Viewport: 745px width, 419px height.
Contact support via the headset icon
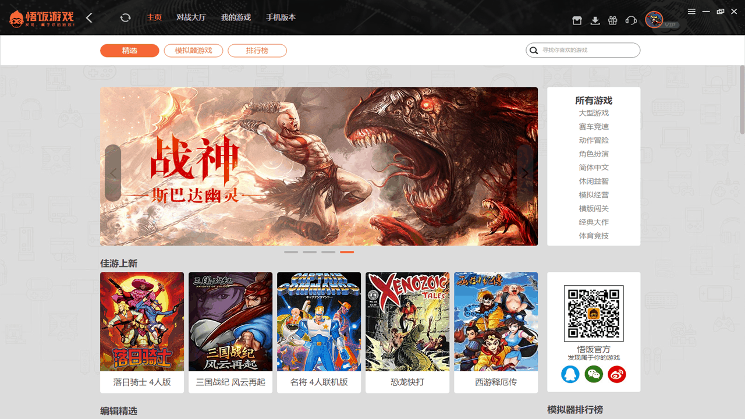pyautogui.click(x=631, y=21)
